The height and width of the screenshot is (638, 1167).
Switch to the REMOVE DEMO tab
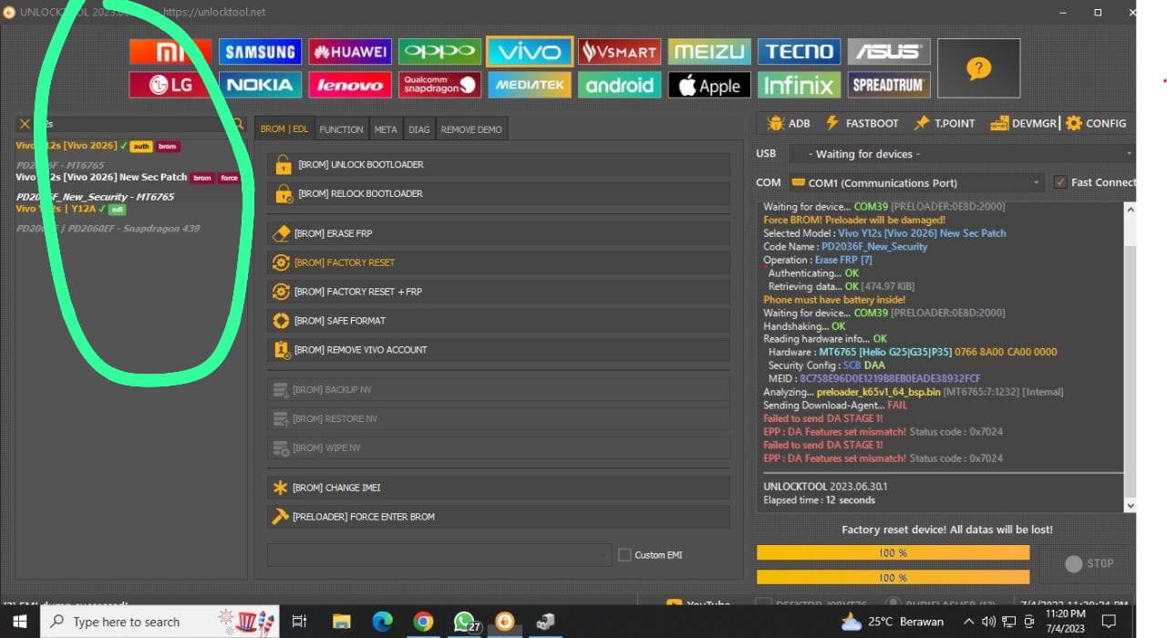471,129
